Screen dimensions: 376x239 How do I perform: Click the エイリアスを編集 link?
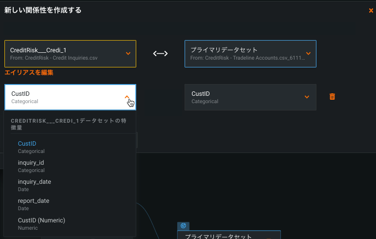29,72
